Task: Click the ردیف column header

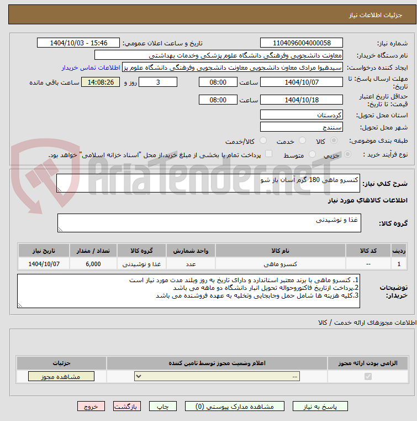Action: click(399, 251)
